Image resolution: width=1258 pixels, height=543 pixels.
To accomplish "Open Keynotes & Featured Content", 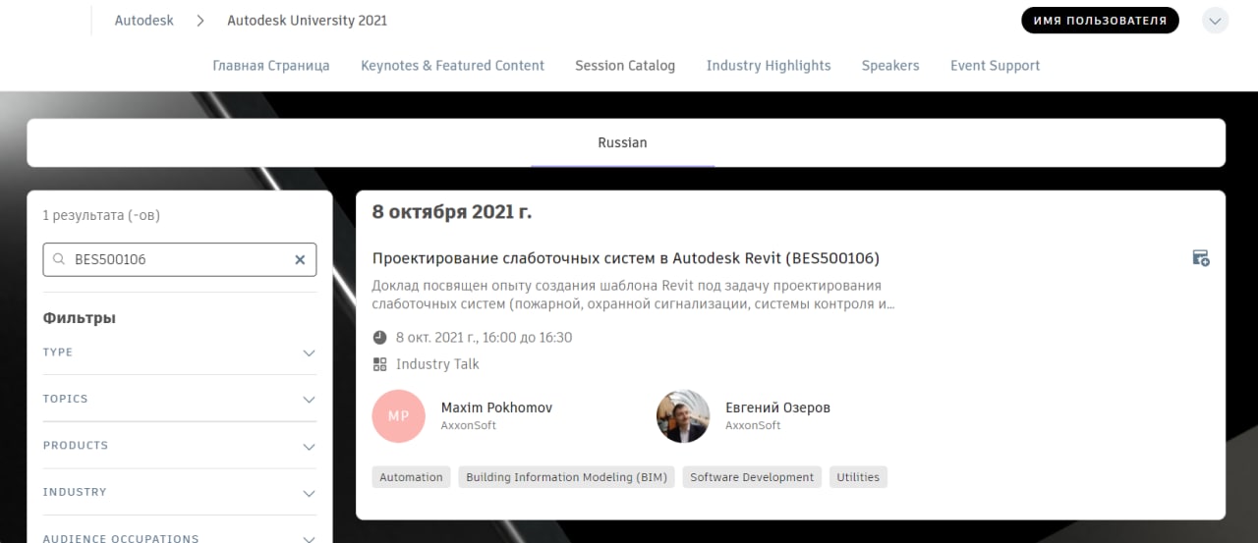I will coord(452,66).
